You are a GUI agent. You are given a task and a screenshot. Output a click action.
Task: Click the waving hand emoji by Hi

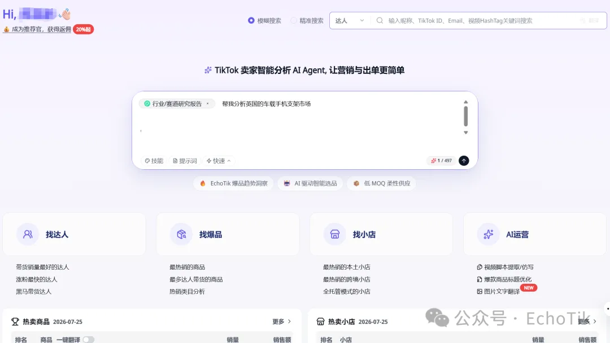pyautogui.click(x=64, y=14)
